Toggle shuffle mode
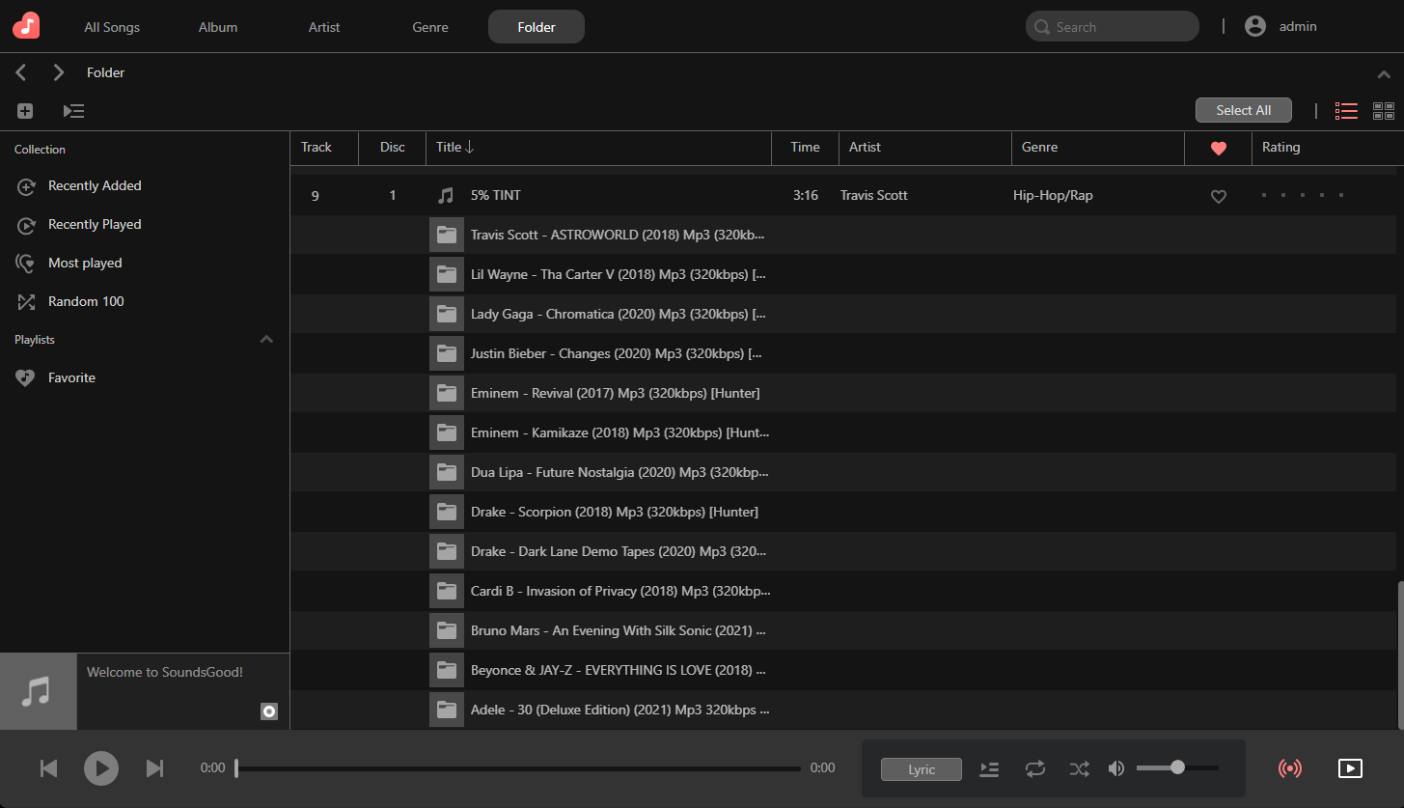 coord(1079,769)
